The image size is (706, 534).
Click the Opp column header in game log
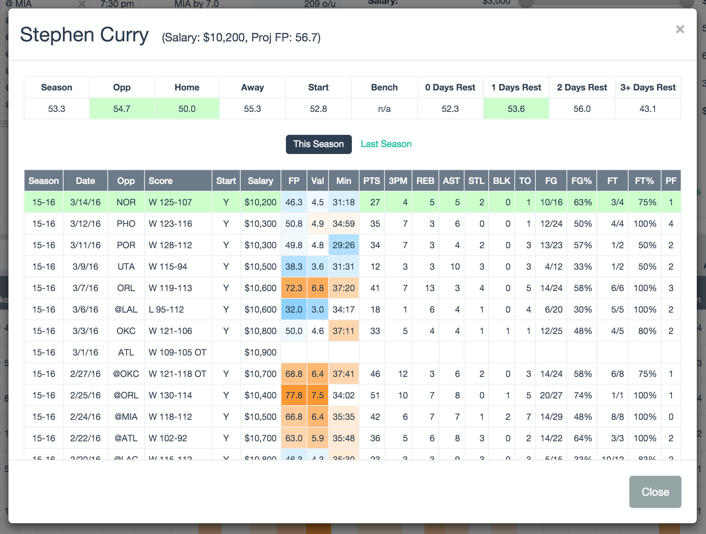(126, 181)
